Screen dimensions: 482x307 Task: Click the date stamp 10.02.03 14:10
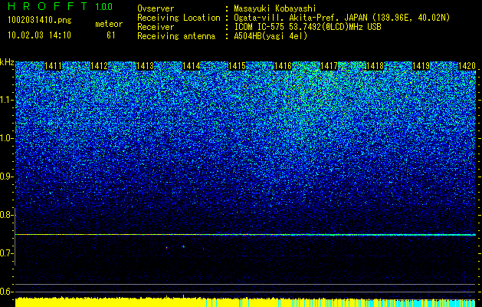39,35
